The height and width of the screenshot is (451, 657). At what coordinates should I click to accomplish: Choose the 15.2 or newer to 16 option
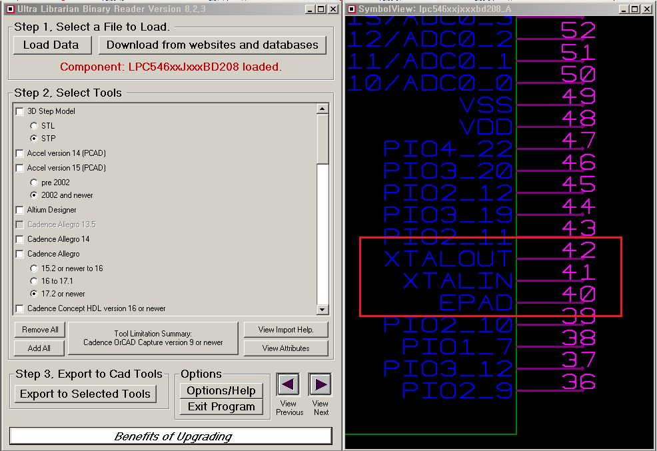[x=34, y=268]
